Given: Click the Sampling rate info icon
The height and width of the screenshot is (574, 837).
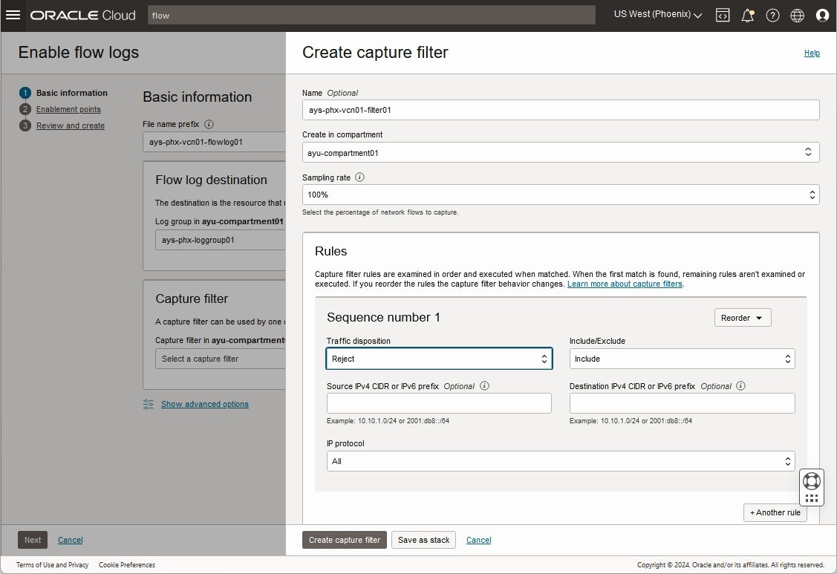Looking at the screenshot, I should coord(359,177).
